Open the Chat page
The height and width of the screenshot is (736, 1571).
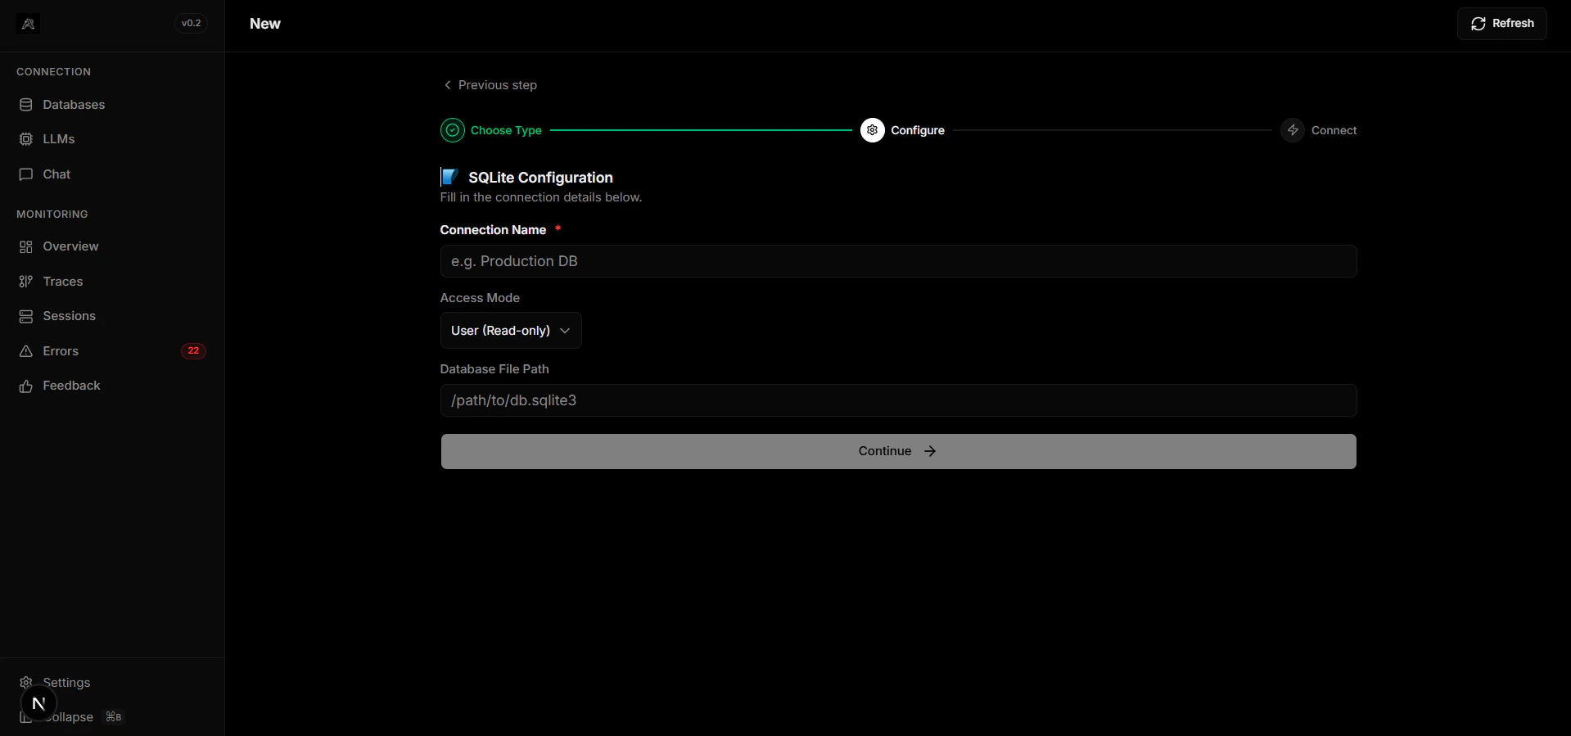tap(112, 174)
